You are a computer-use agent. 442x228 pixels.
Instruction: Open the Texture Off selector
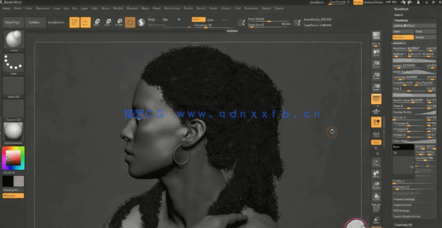point(14,110)
